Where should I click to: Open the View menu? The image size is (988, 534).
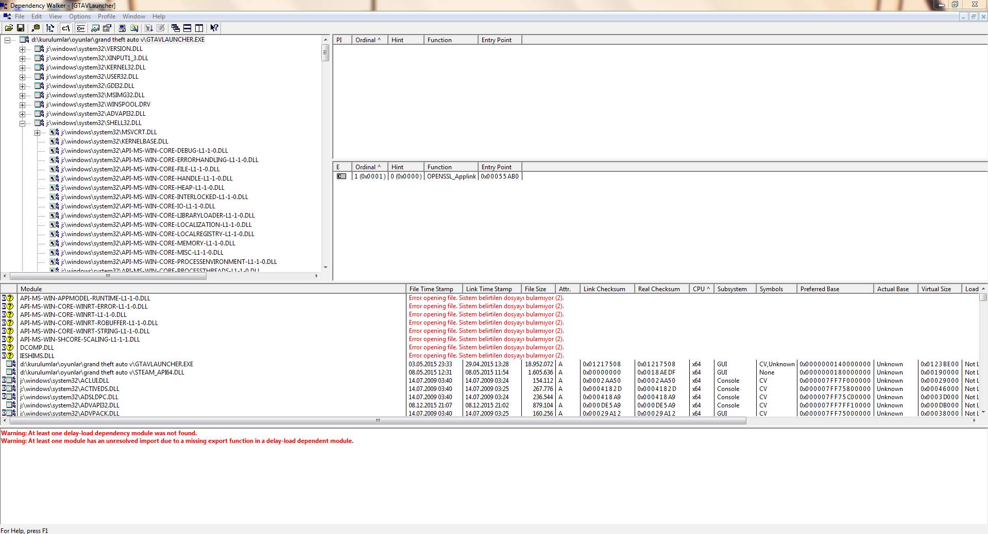point(55,16)
